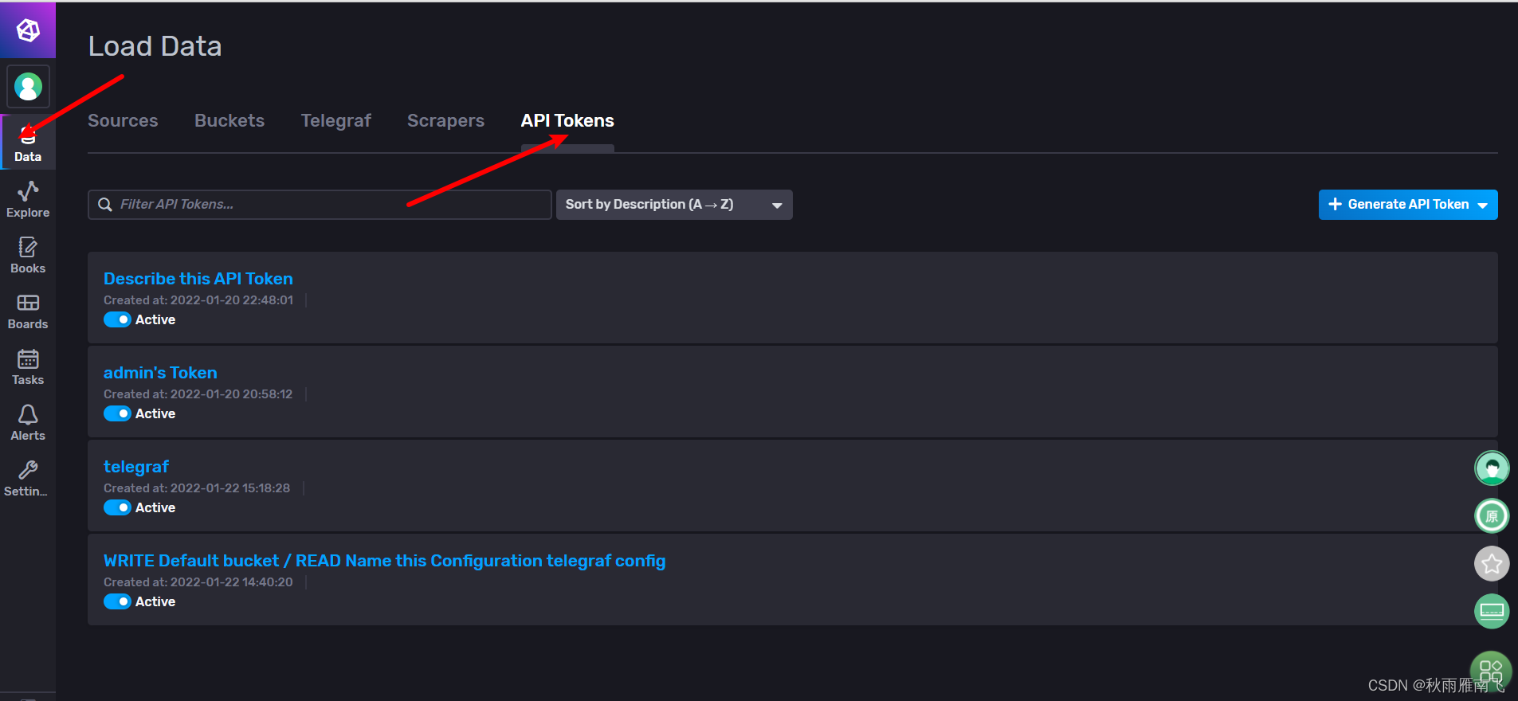Toggle Active switch for Describe this API Token
Viewport: 1518px width, 701px height.
click(x=117, y=319)
